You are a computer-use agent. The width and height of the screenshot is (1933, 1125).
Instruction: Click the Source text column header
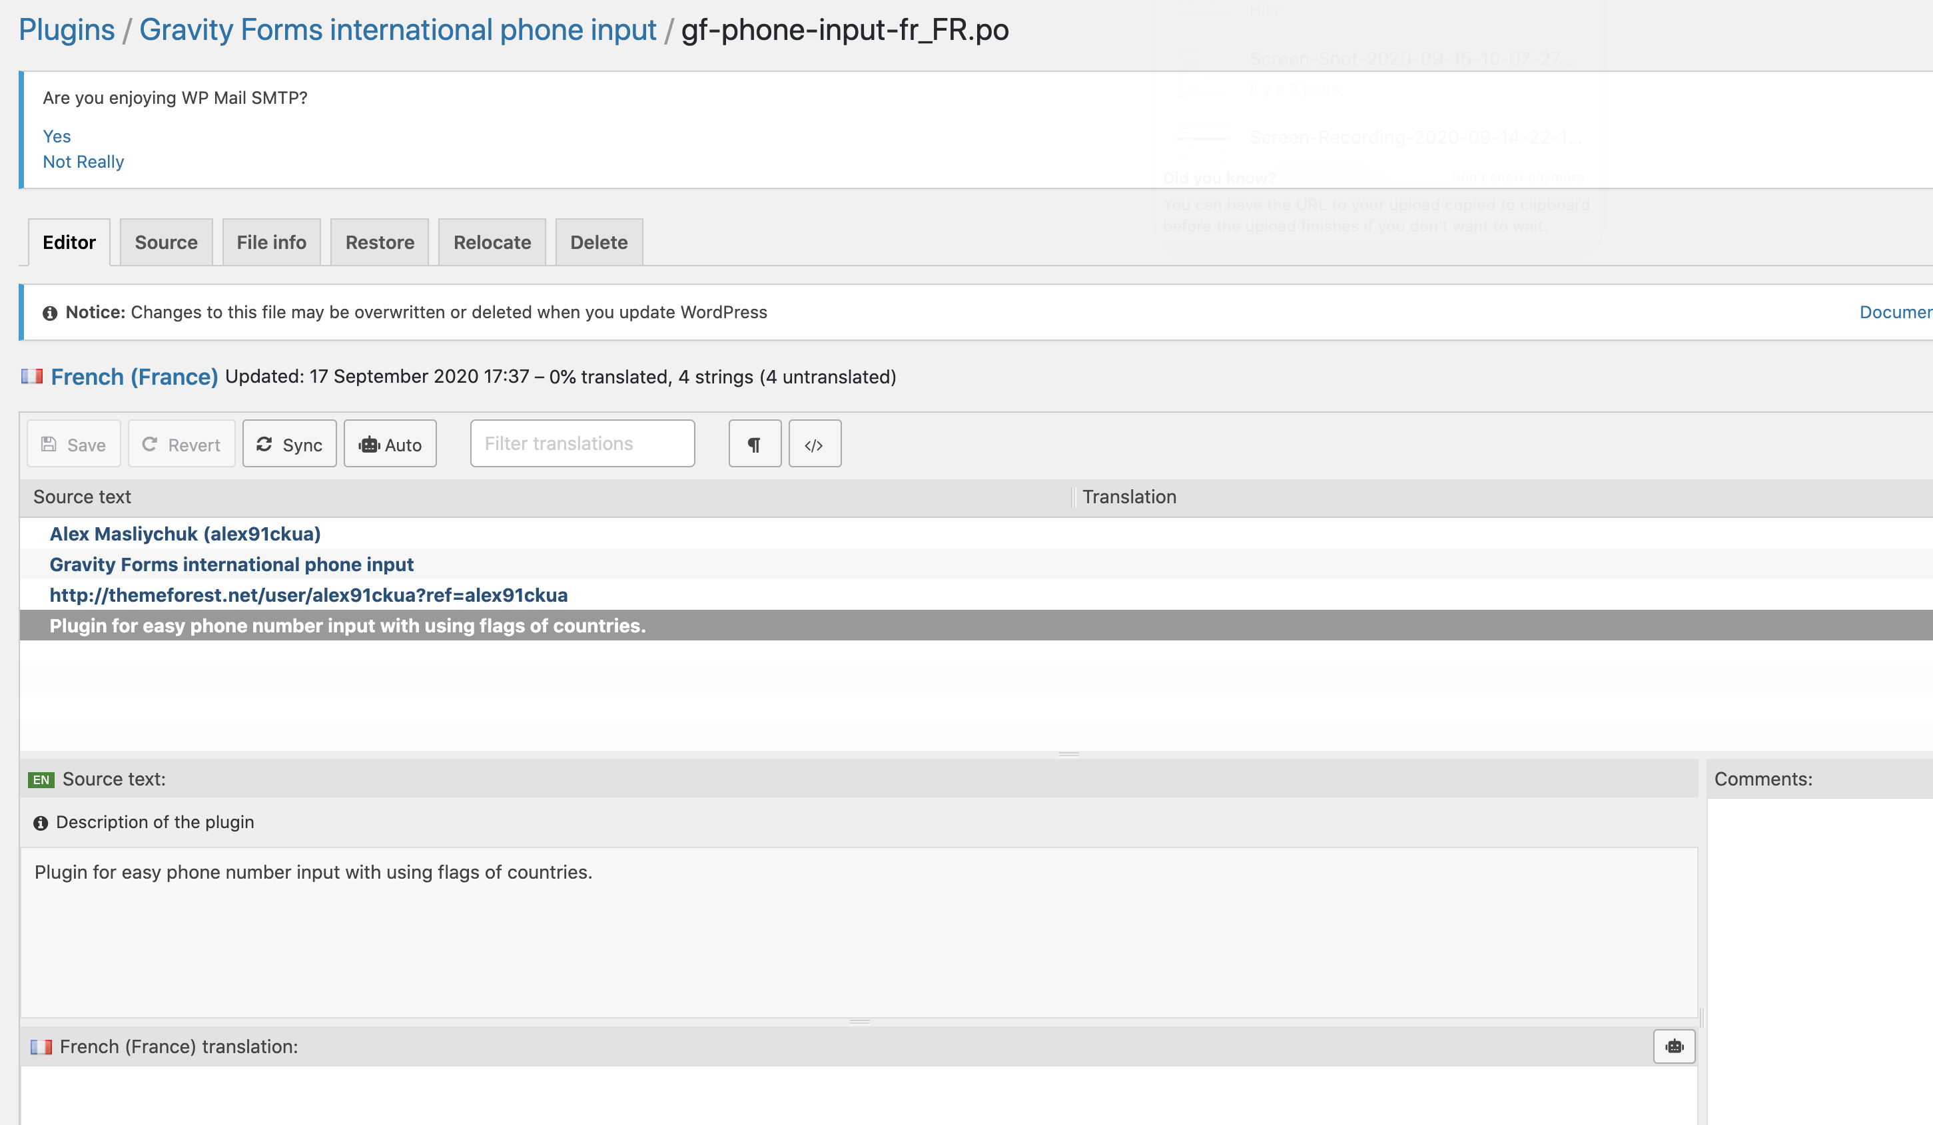tap(82, 497)
